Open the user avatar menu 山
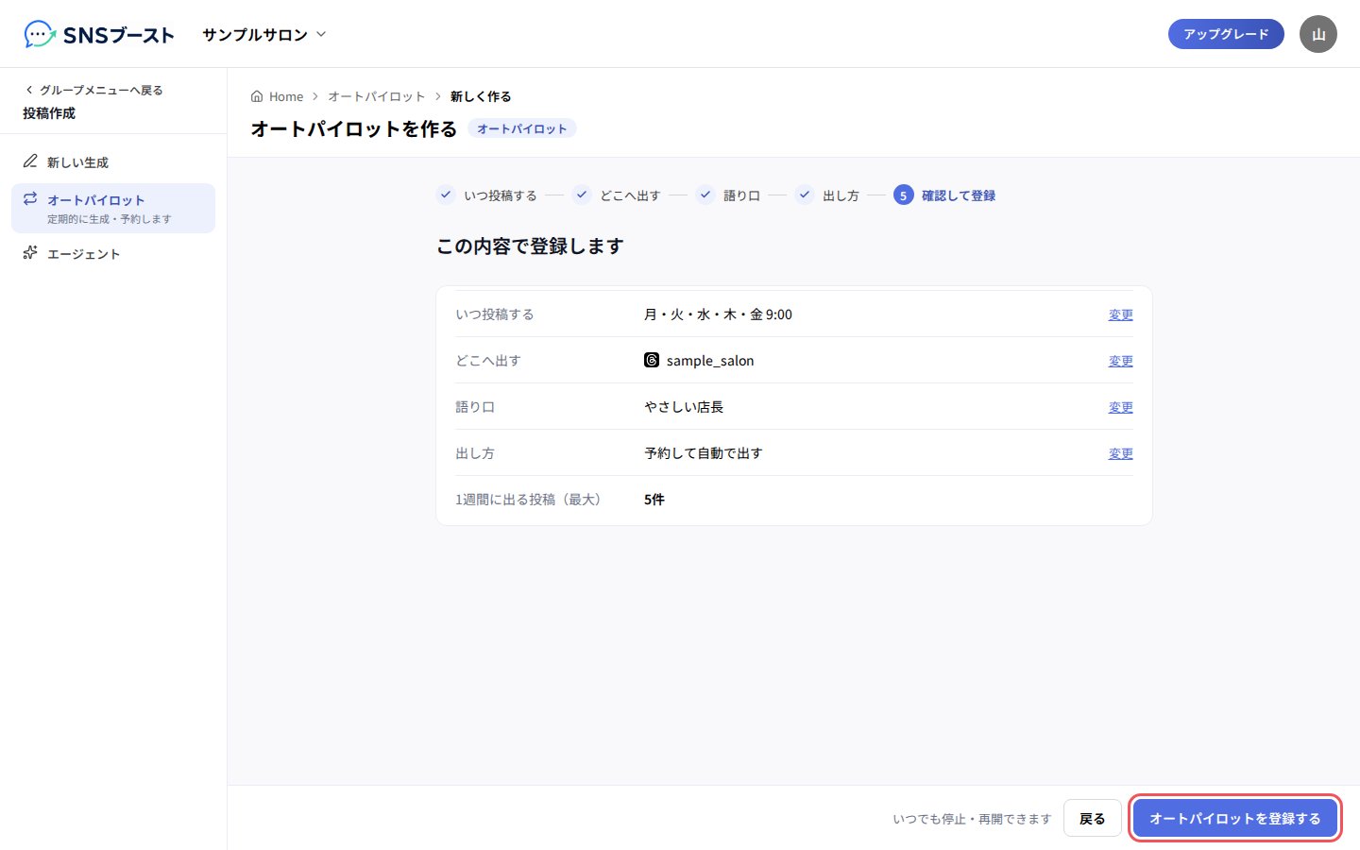 [1318, 34]
